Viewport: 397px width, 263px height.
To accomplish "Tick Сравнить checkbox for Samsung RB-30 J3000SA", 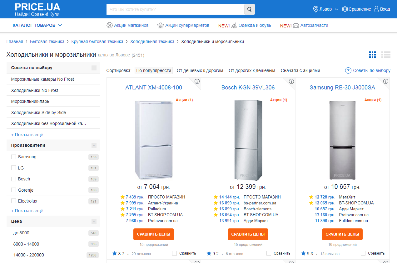I will tap(363, 253).
